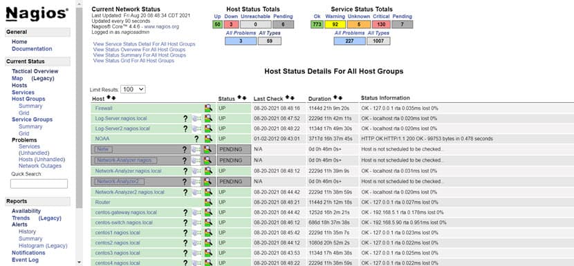Open Availability report in sidebar

pyautogui.click(x=26, y=211)
